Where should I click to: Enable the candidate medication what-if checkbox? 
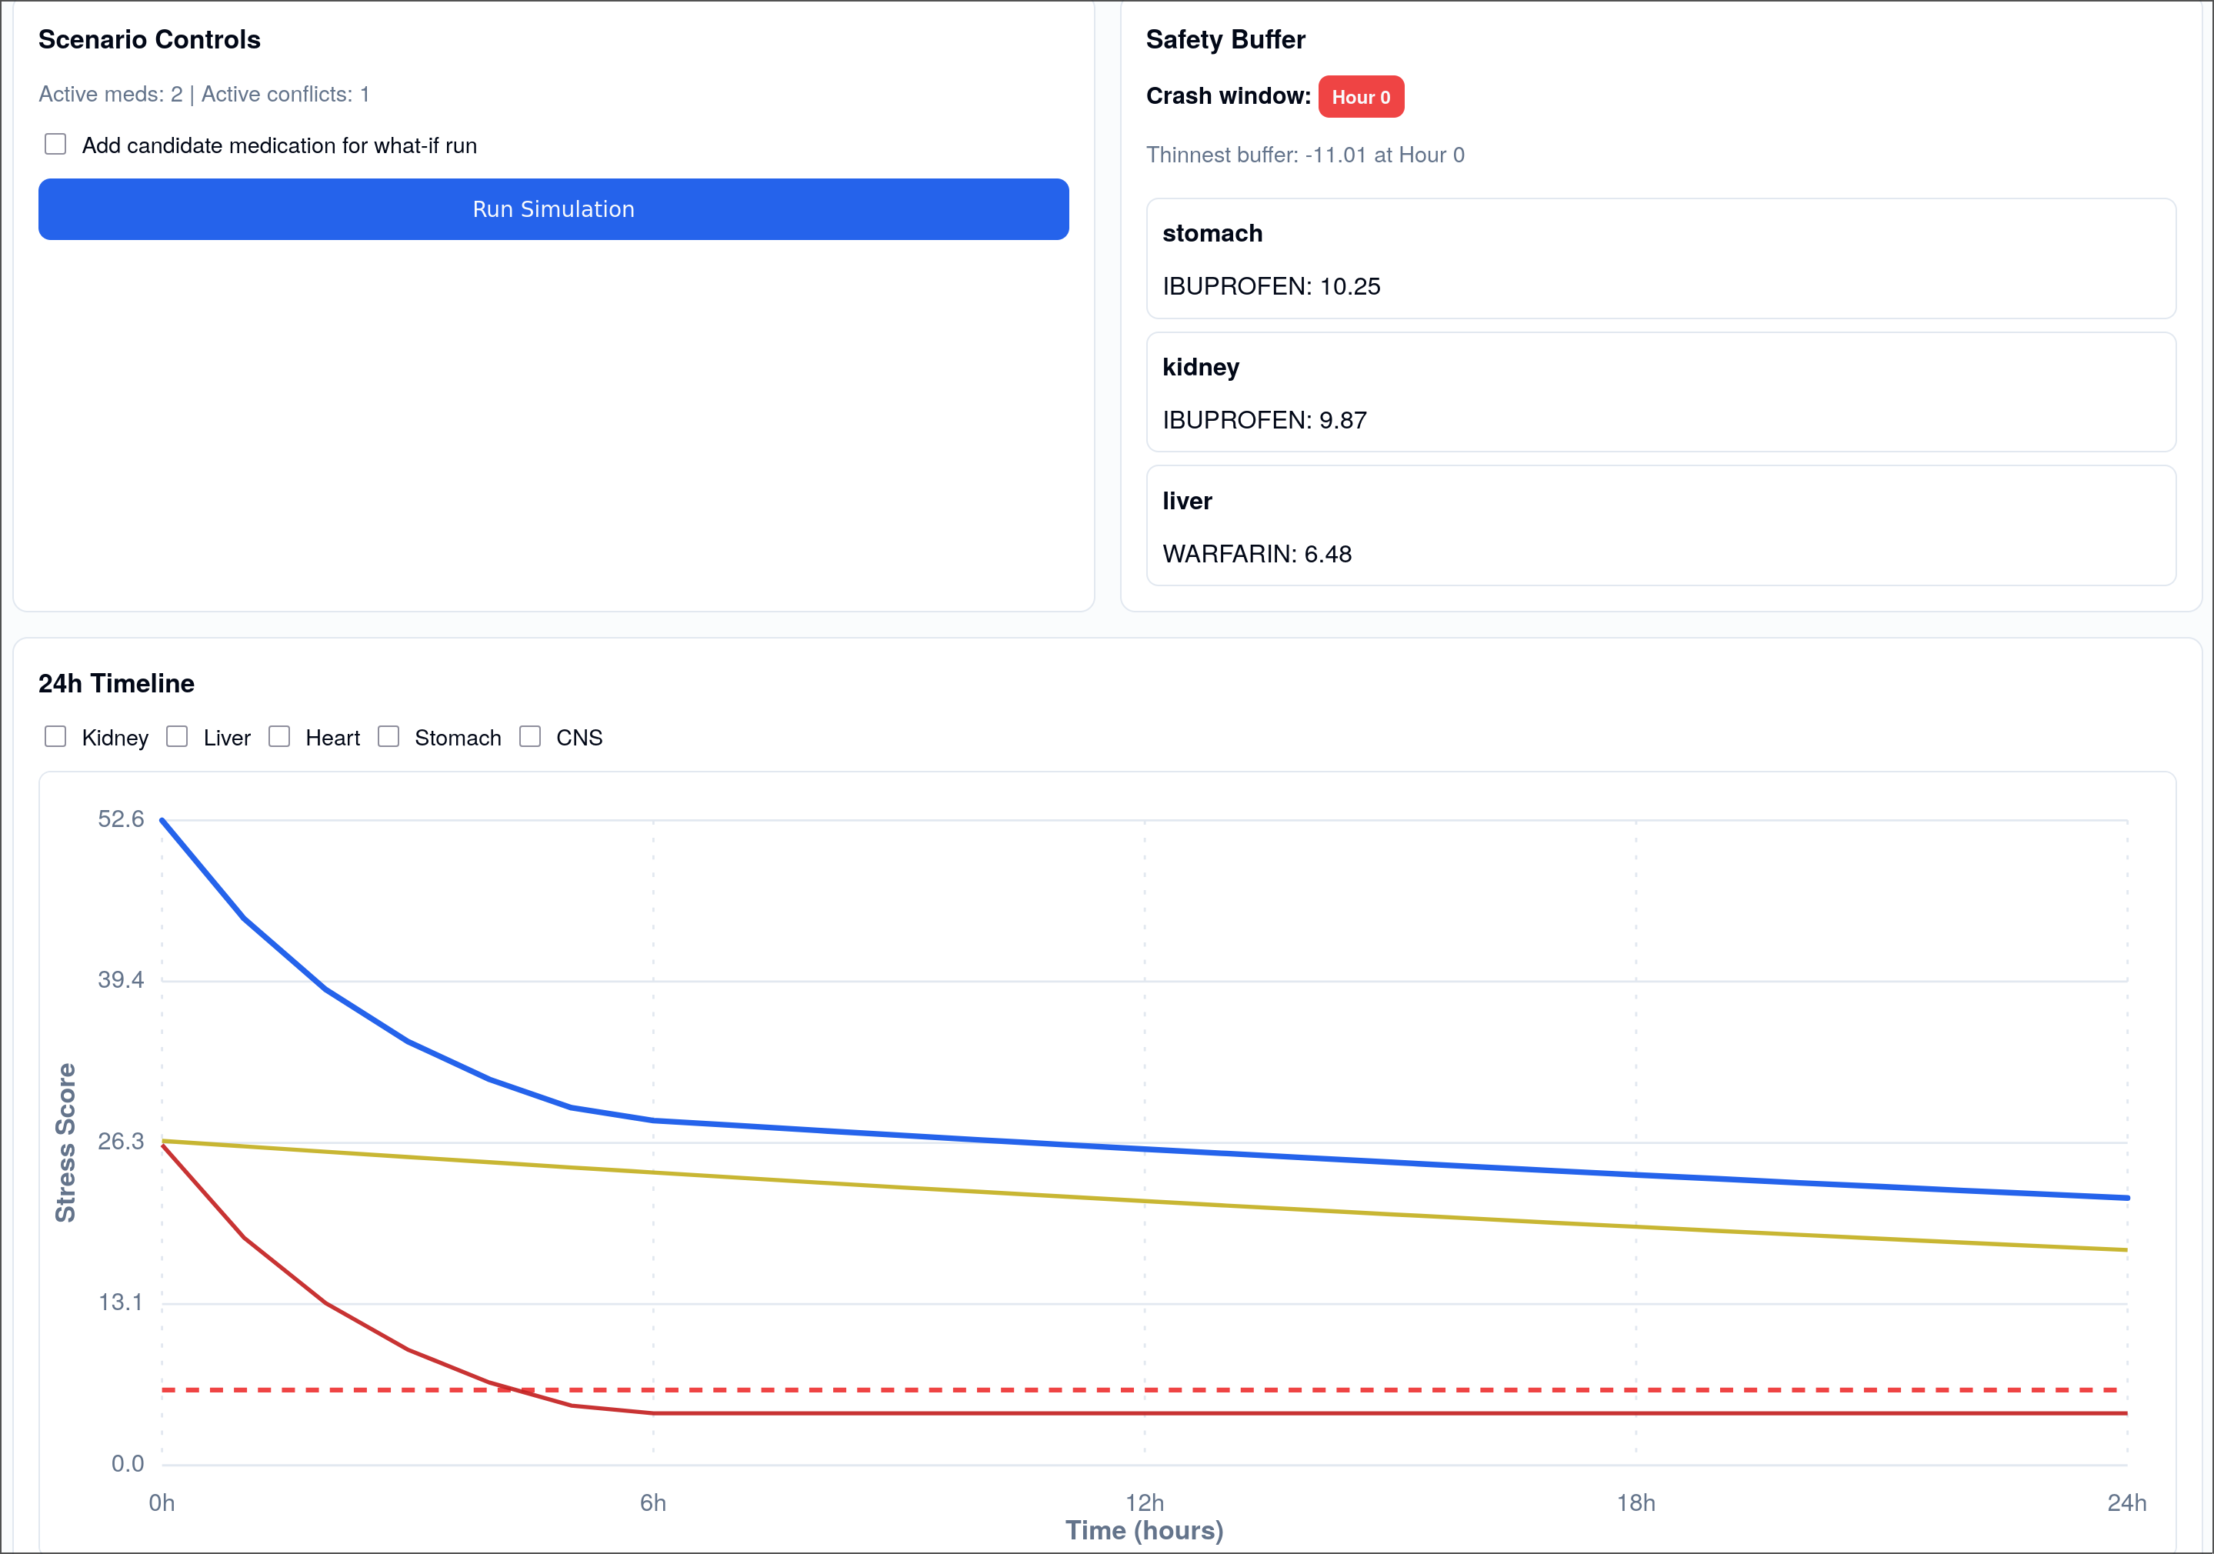point(56,145)
